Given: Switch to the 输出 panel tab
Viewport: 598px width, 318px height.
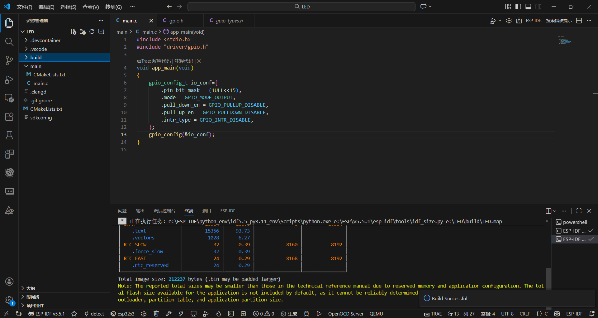Looking at the screenshot, I should pos(140,211).
